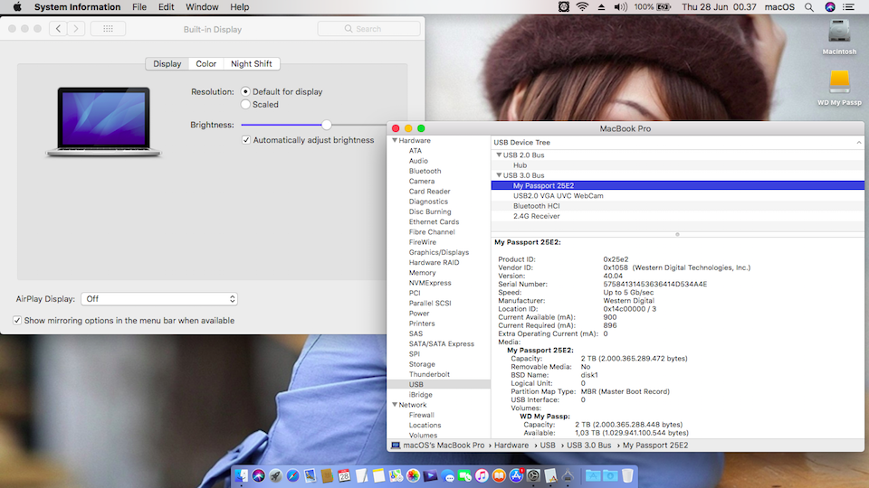Open Launchpad from the dock
Image resolution: width=869 pixels, height=488 pixels.
(275, 475)
